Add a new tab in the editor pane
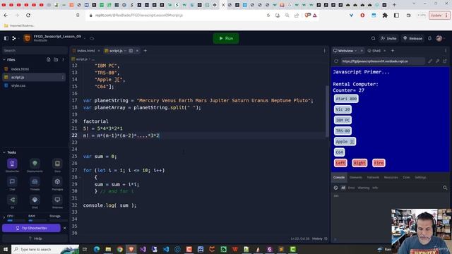The height and width of the screenshot is (254, 452). click(x=145, y=51)
